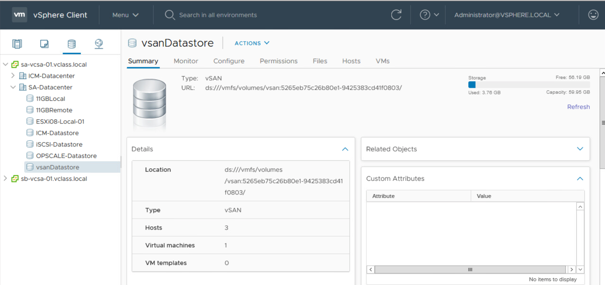Switch to the Permissions tab

point(278,61)
